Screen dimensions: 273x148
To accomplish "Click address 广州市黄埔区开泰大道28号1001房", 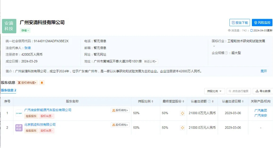I will (118, 61).
